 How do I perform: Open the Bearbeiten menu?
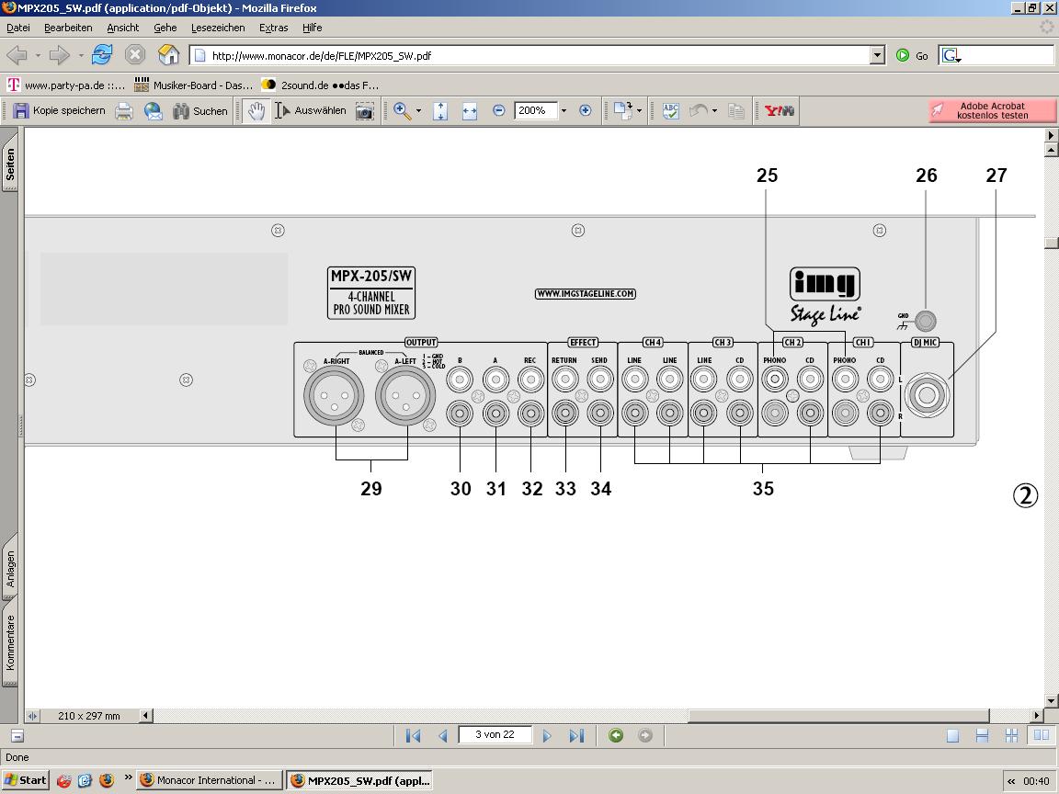click(68, 28)
